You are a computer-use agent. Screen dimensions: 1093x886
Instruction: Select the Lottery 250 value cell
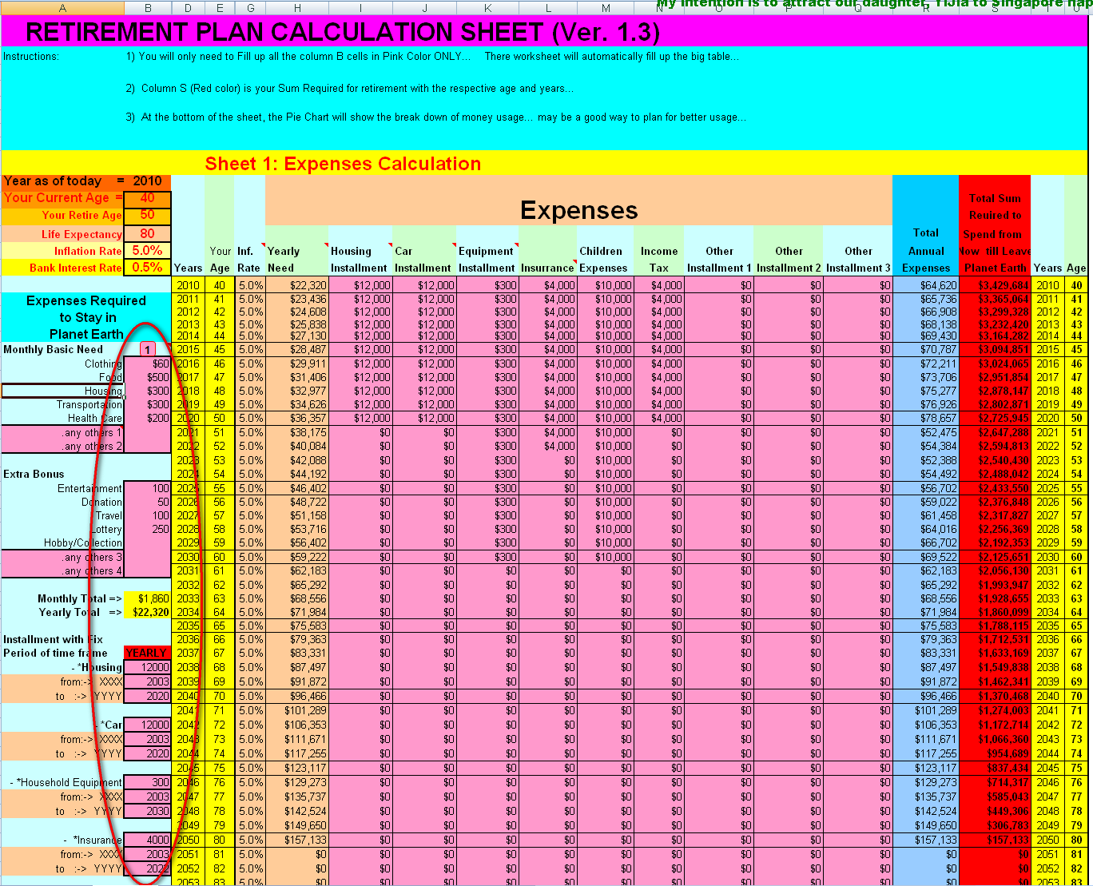(x=148, y=529)
